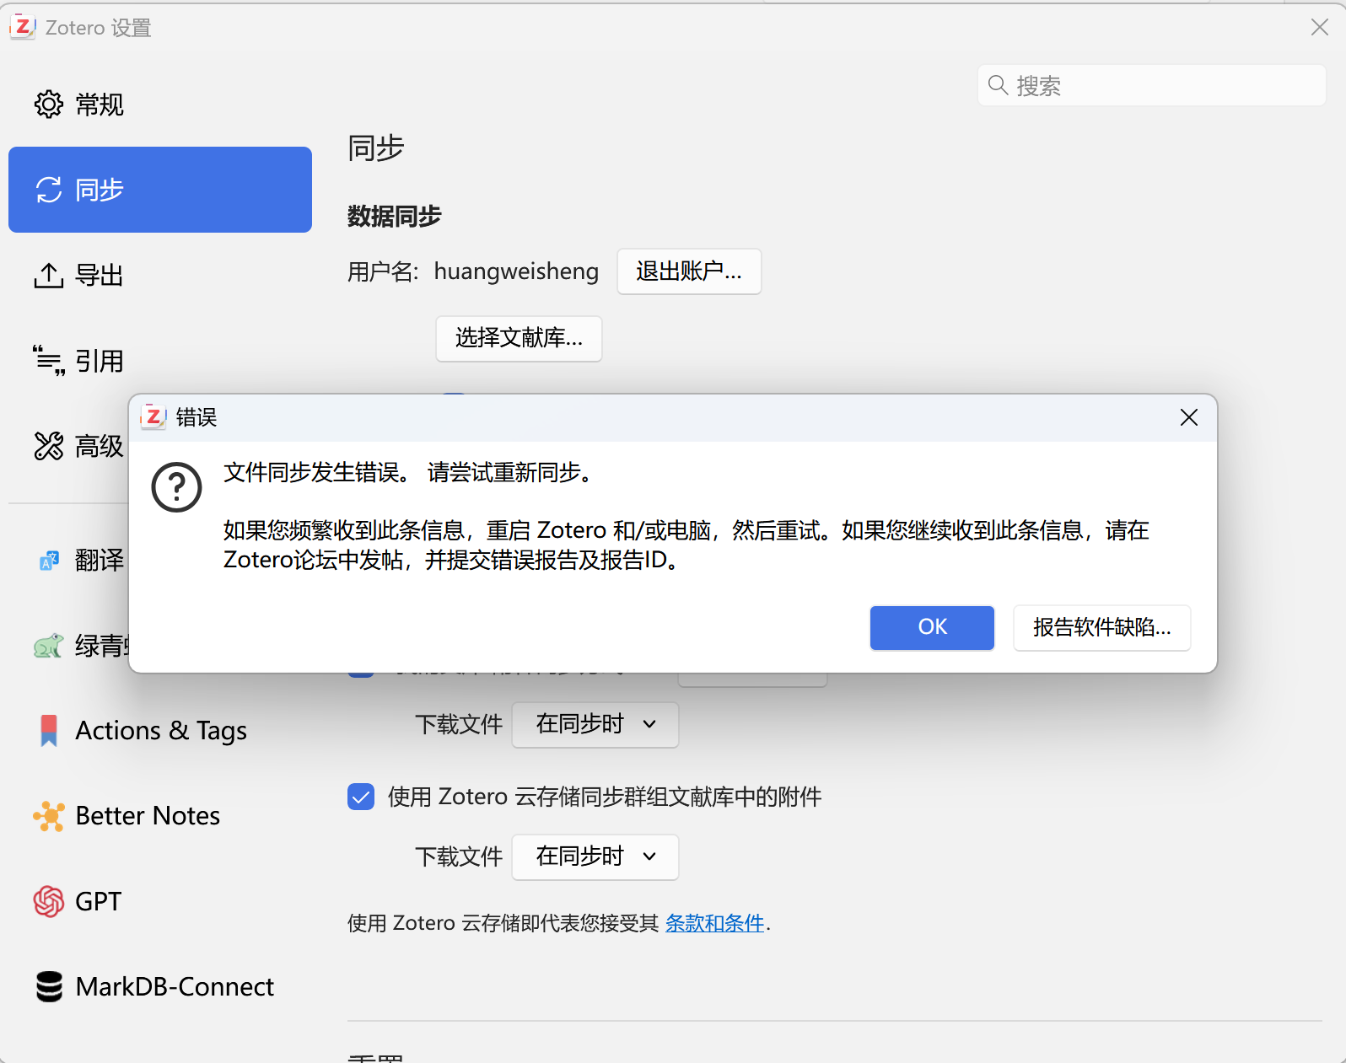The width and height of the screenshot is (1346, 1063).
Task: Open the 常规 general settings gear icon
Action: [x=48, y=105]
